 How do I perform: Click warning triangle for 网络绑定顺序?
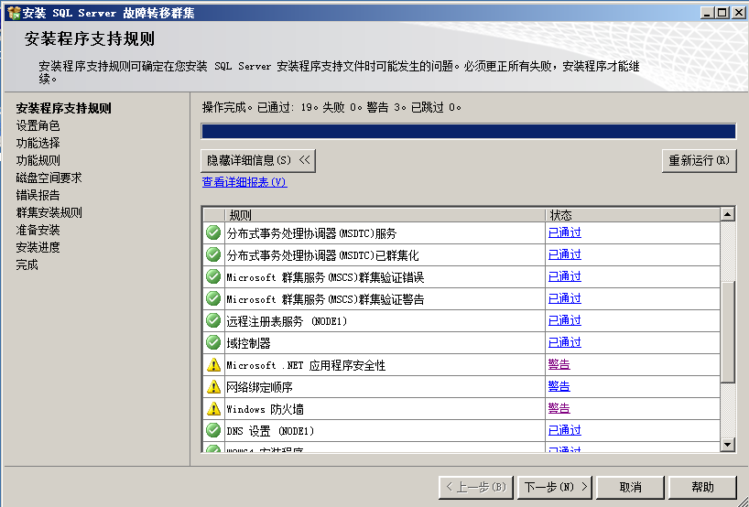tap(213, 387)
